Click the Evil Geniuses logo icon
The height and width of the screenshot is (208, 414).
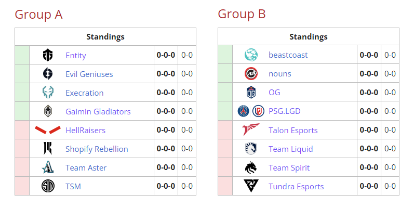point(48,74)
